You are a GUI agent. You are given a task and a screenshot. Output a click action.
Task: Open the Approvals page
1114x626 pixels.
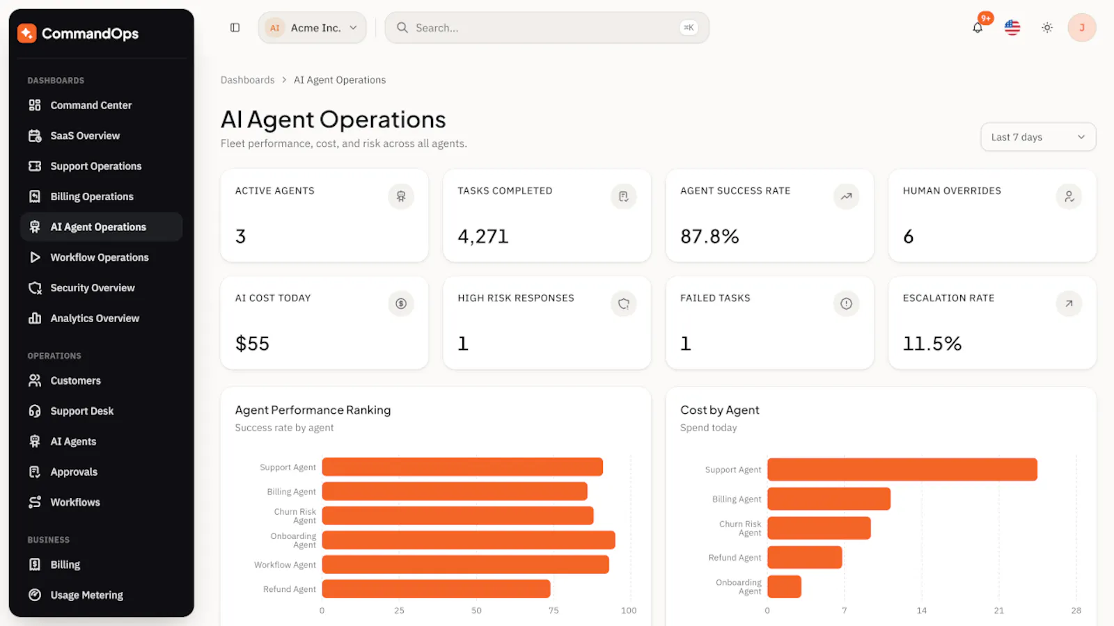pyautogui.click(x=102, y=472)
